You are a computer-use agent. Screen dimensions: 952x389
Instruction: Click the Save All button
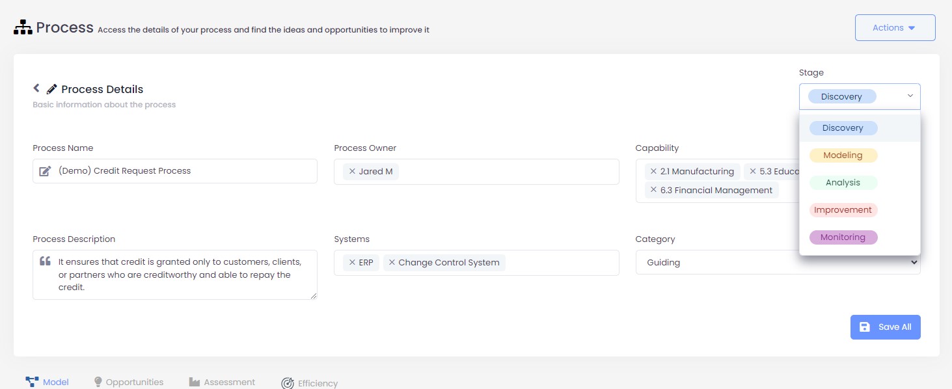(x=885, y=327)
